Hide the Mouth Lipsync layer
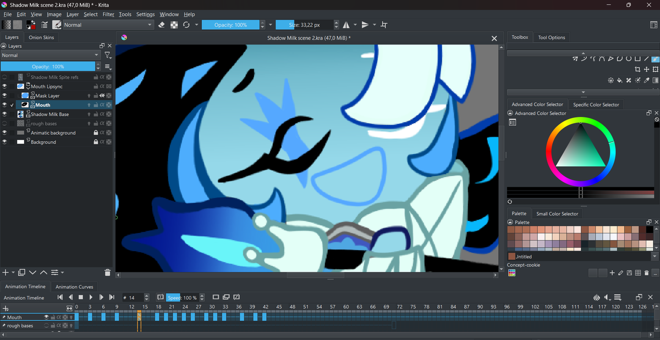660x340 pixels. click(x=4, y=86)
